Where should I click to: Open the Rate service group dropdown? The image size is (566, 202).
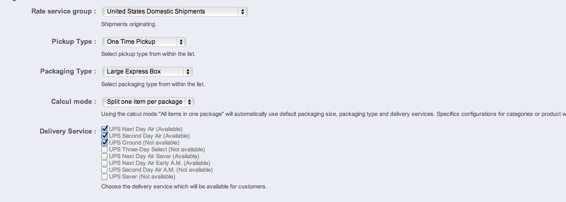175,11
